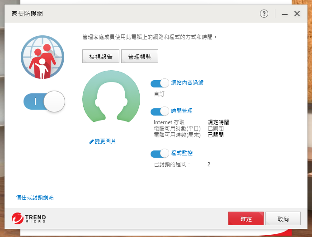Open the 信任或封鎖網站 link
Image resolution: width=312 pixels, height=237 pixels.
coord(35,198)
